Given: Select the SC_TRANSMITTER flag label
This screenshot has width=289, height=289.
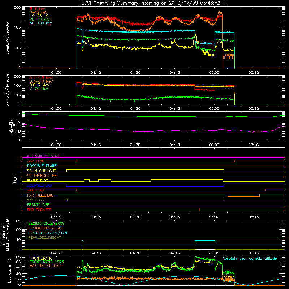Looking at the screenshot, I should (42, 176).
